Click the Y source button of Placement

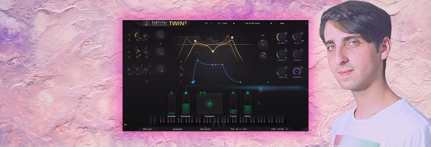click(204, 93)
